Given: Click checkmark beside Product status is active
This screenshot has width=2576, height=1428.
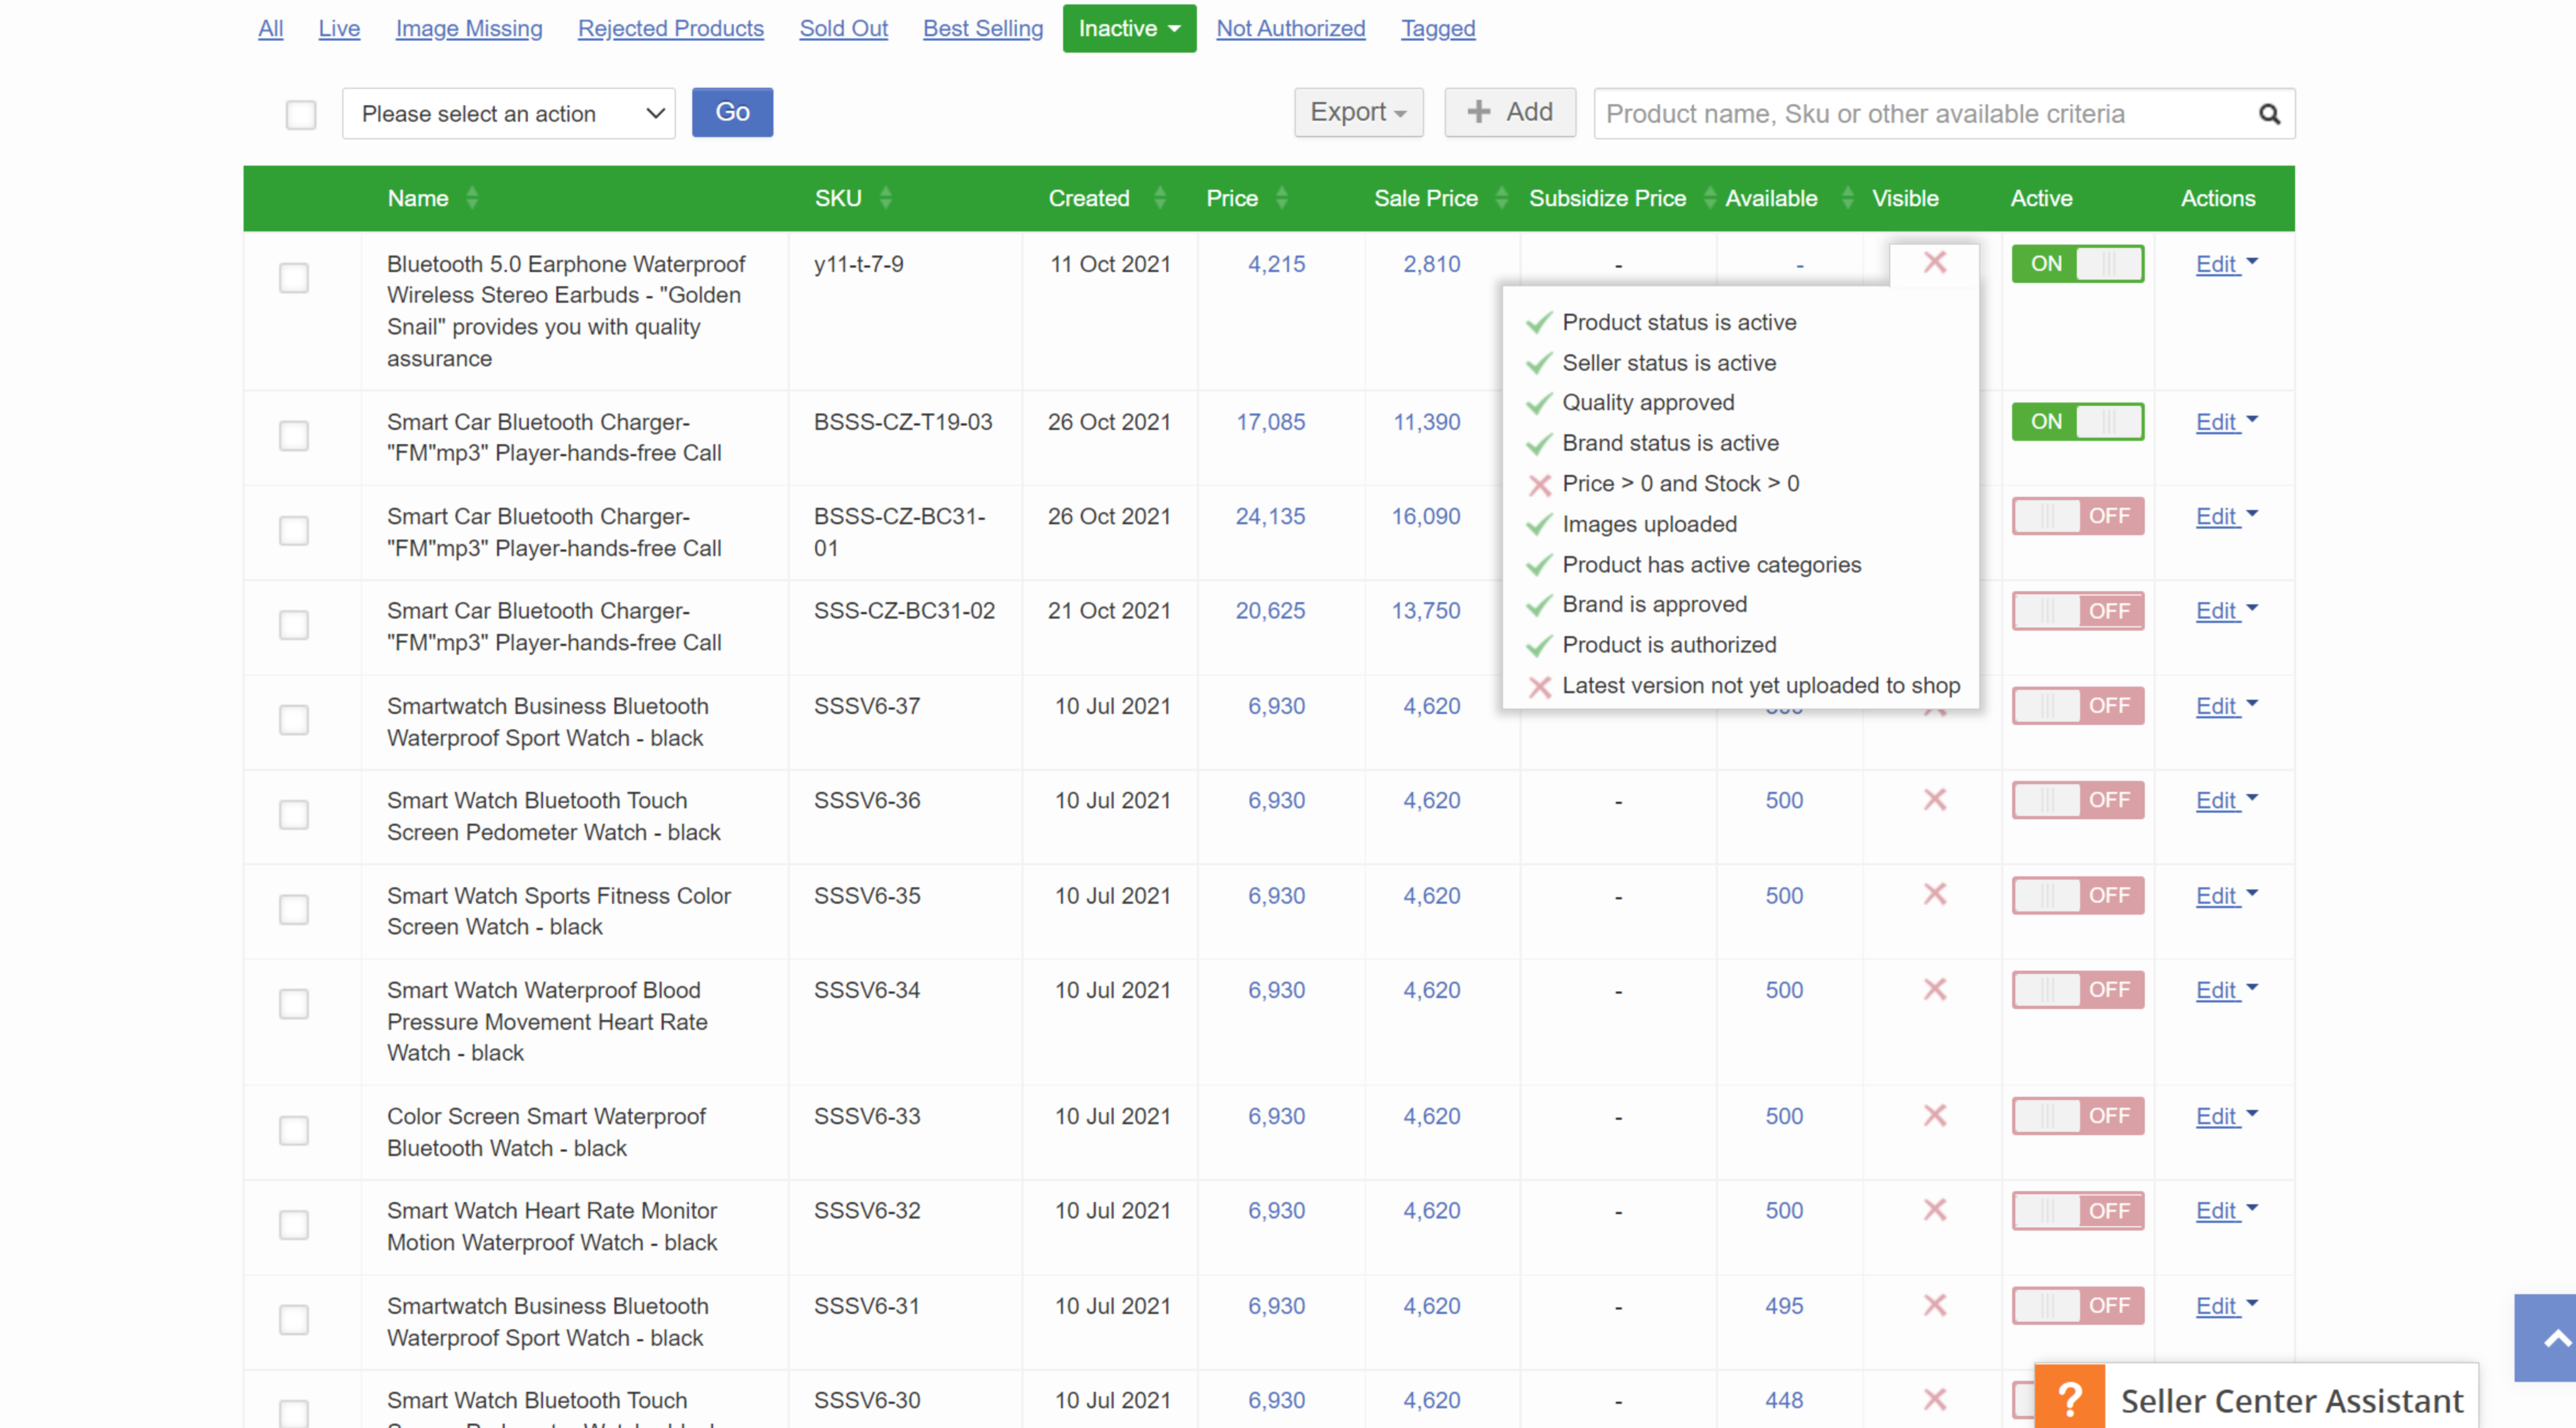Looking at the screenshot, I should tap(1539, 322).
